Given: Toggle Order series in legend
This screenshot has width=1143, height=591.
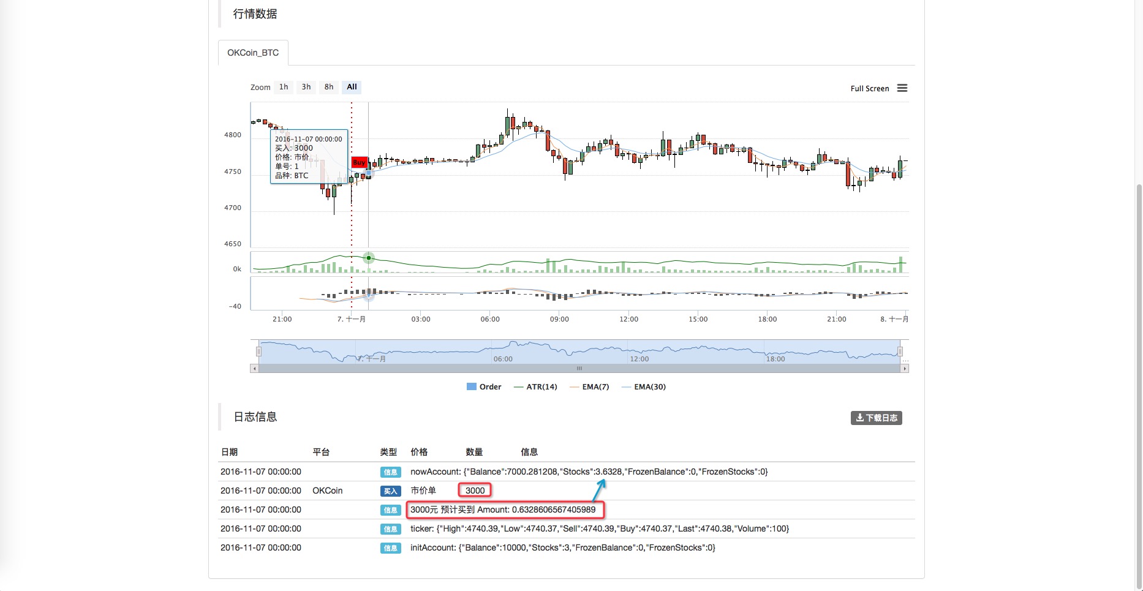Looking at the screenshot, I should coord(484,387).
